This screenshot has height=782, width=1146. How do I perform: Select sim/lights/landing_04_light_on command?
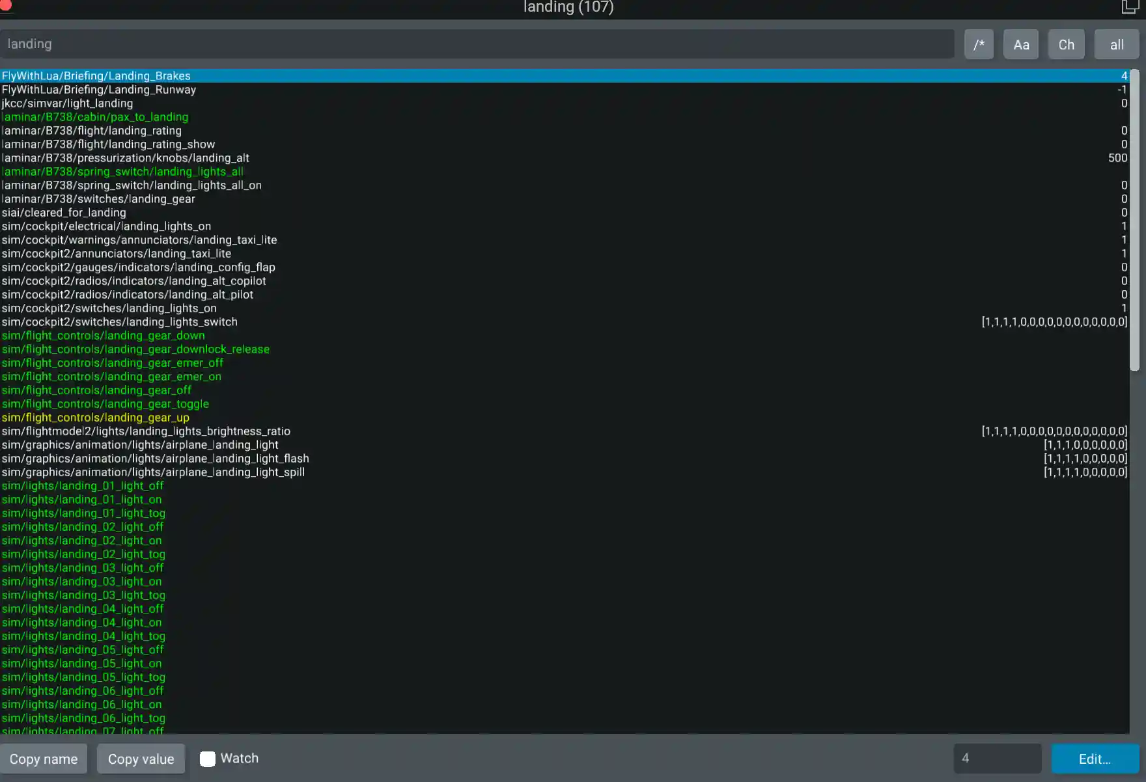pos(565,622)
